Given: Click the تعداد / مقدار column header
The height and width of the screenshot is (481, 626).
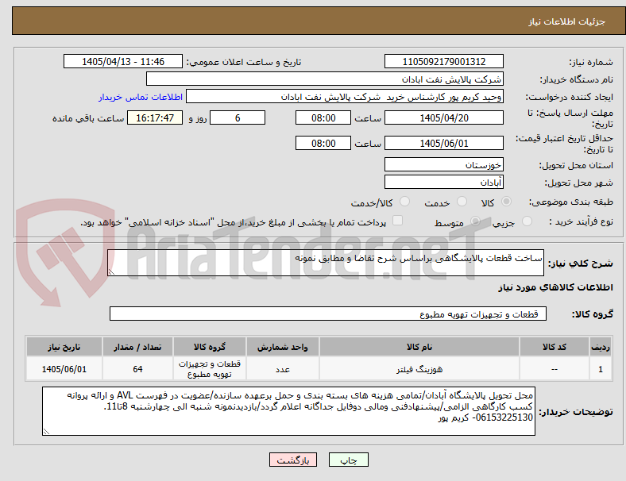Looking at the screenshot, I should (137, 347).
